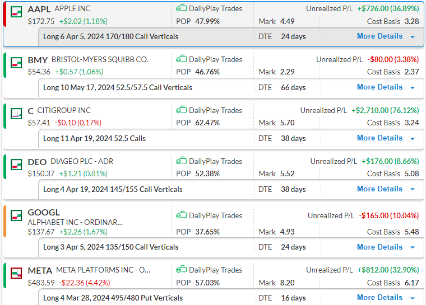Click Citigroup POP 62.47% value

point(207,123)
